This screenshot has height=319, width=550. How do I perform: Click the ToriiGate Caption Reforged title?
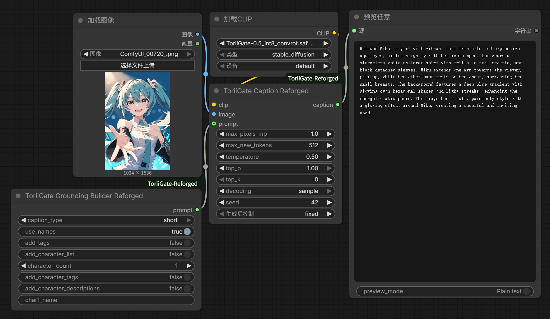click(x=266, y=91)
